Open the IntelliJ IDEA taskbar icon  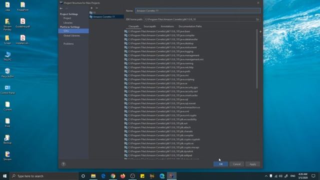171,176
